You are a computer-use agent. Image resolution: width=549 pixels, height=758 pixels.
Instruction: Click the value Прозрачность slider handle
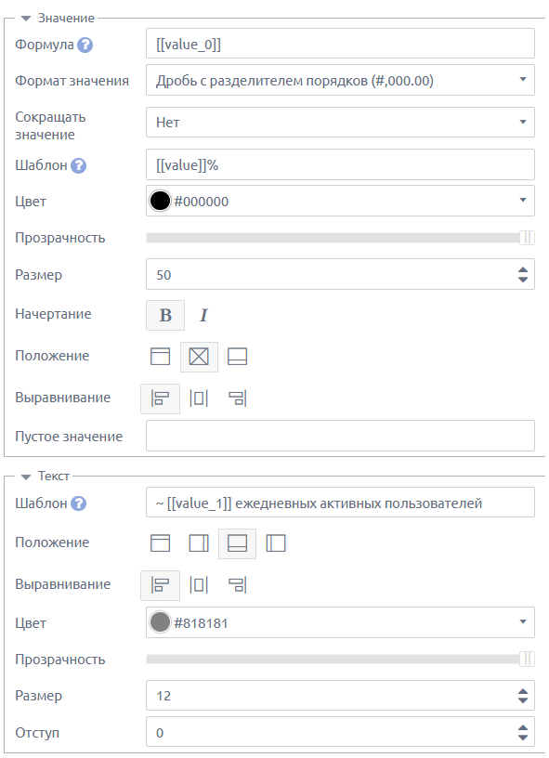pos(528,238)
